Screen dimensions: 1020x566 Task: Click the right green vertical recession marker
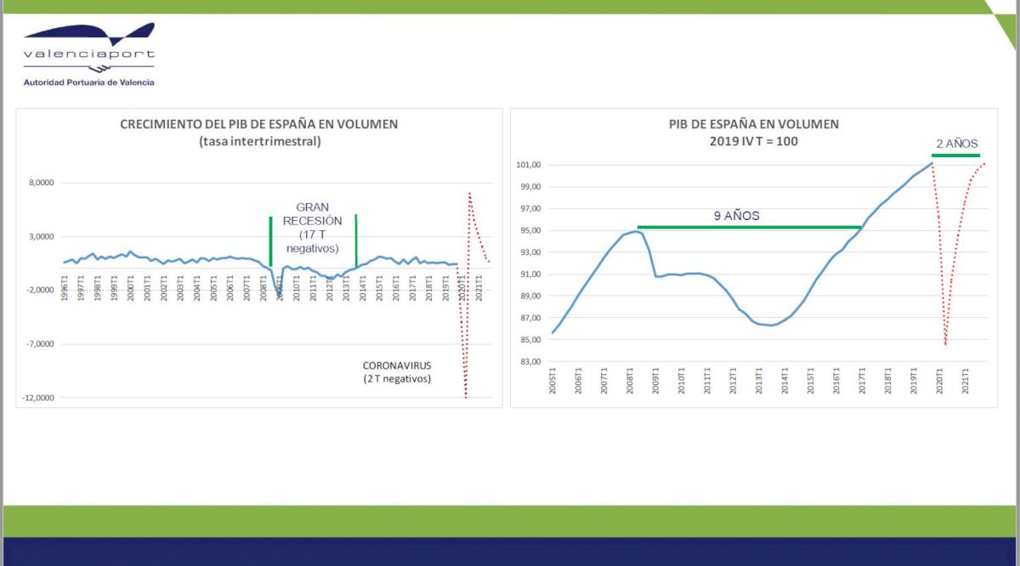355,240
